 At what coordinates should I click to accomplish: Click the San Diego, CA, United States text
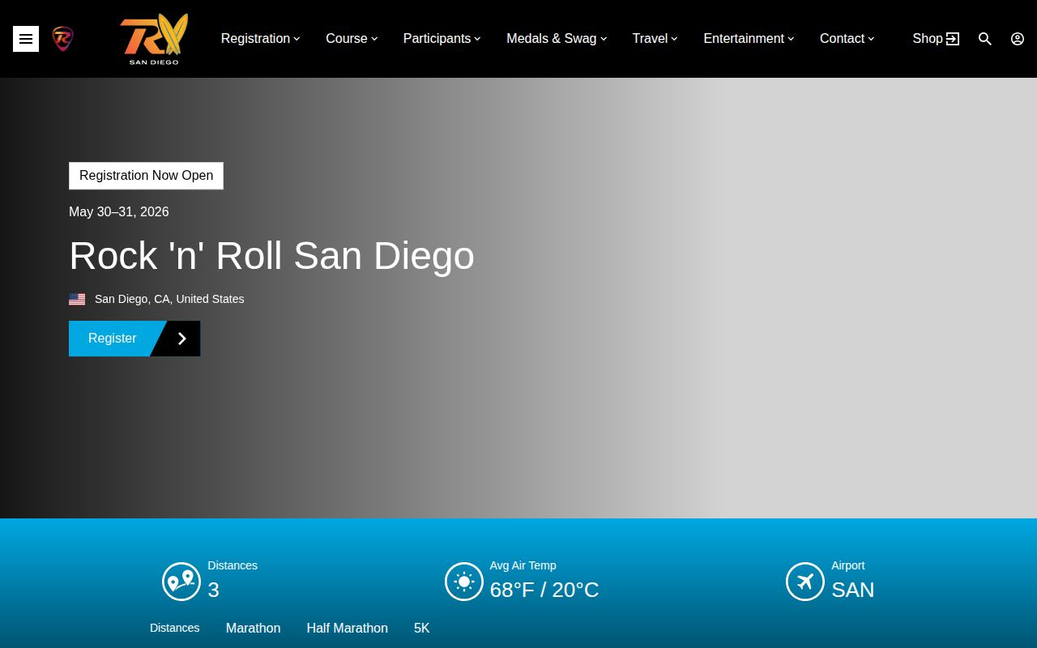pos(169,300)
